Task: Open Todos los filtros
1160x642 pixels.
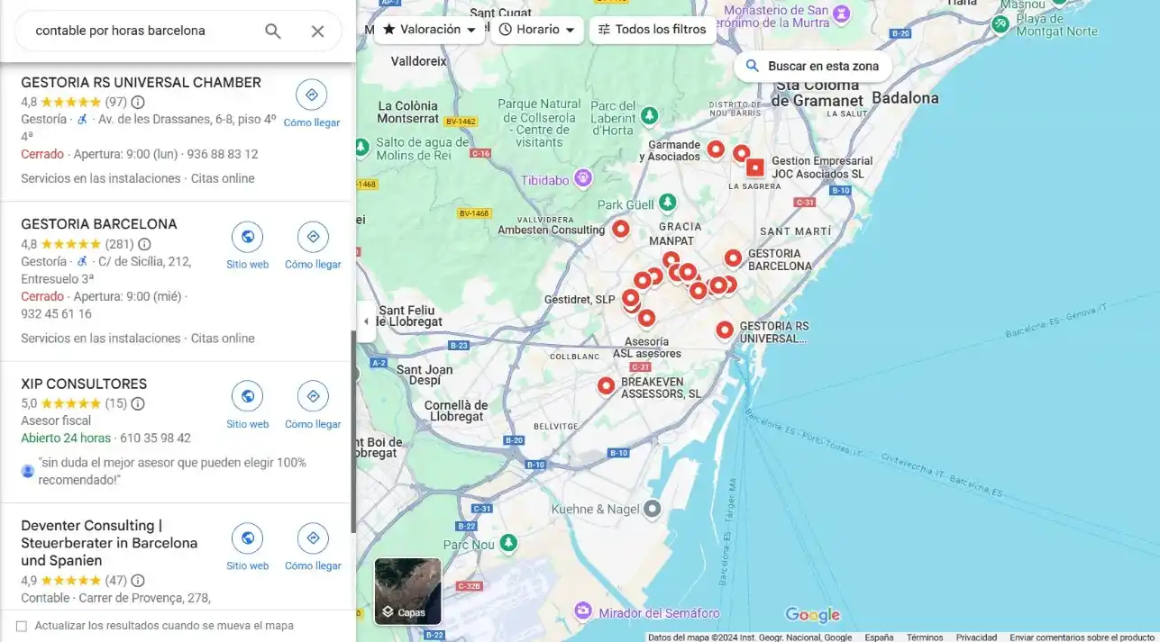Action: click(653, 30)
